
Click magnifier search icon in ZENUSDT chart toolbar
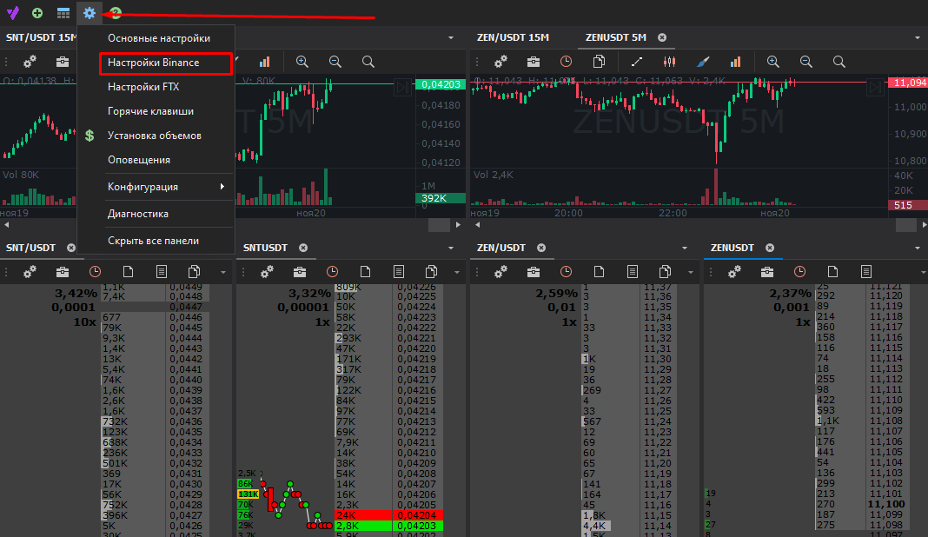[839, 62]
